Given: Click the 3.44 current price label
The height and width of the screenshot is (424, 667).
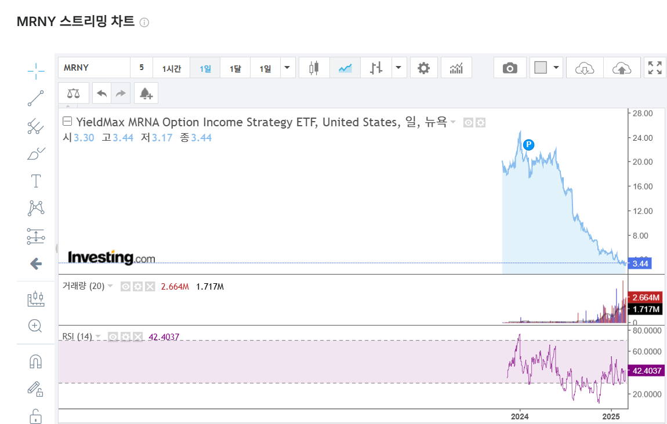Looking at the screenshot, I should point(640,264).
